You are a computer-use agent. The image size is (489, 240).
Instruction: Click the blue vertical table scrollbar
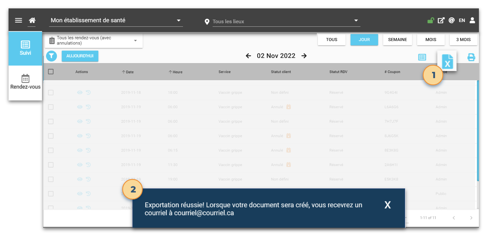tap(478, 131)
